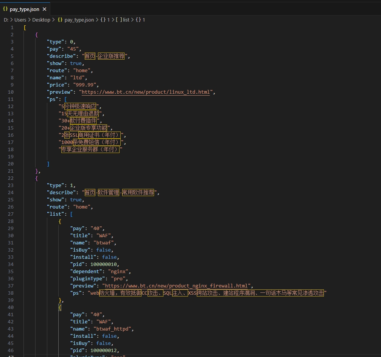This screenshot has height=357, width=381.
Task: Click the JSON braces icon before breadcrumb pay_type.json
Action: click(60, 20)
